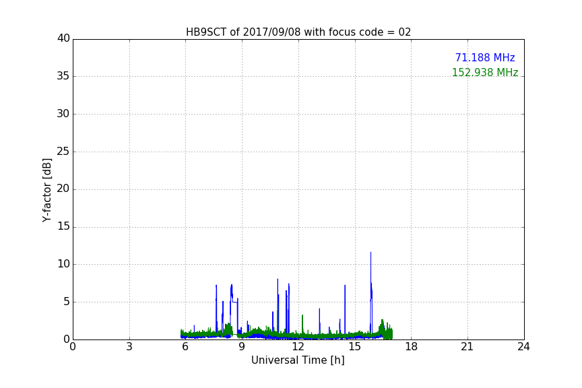The width and height of the screenshot is (582, 388).
Task: Click the Y-axis tick label 5
Action: [67, 302]
